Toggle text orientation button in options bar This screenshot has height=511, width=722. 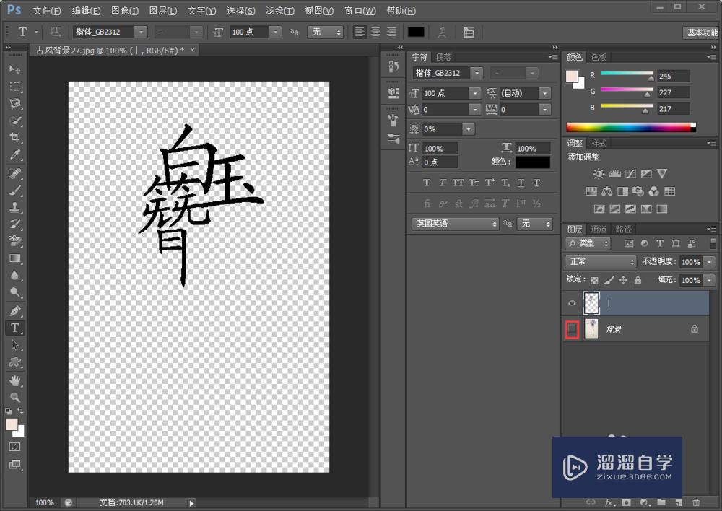56,32
